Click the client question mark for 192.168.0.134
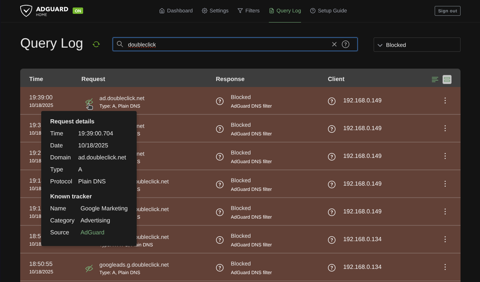Screen dimensions: 480x282 [332, 240]
